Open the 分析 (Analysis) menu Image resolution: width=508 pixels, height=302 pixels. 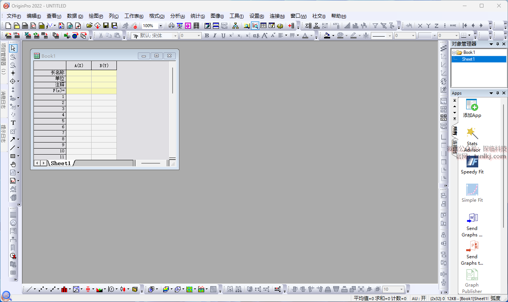pos(177,16)
